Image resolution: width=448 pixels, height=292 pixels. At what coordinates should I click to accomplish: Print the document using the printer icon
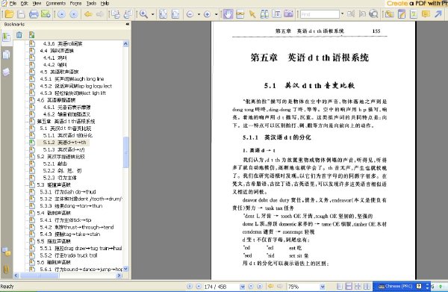pos(34,14)
